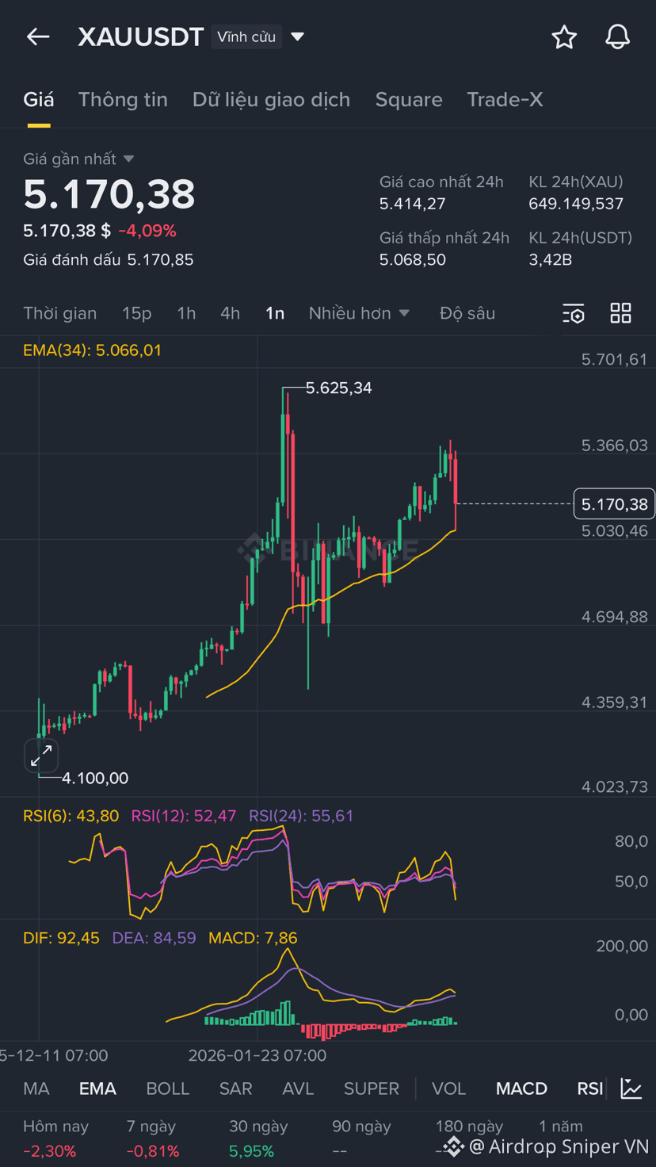The width and height of the screenshot is (656, 1167).
Task: Tap the Giá cao nhất 24h value 5.414,27
Action: pos(412,204)
